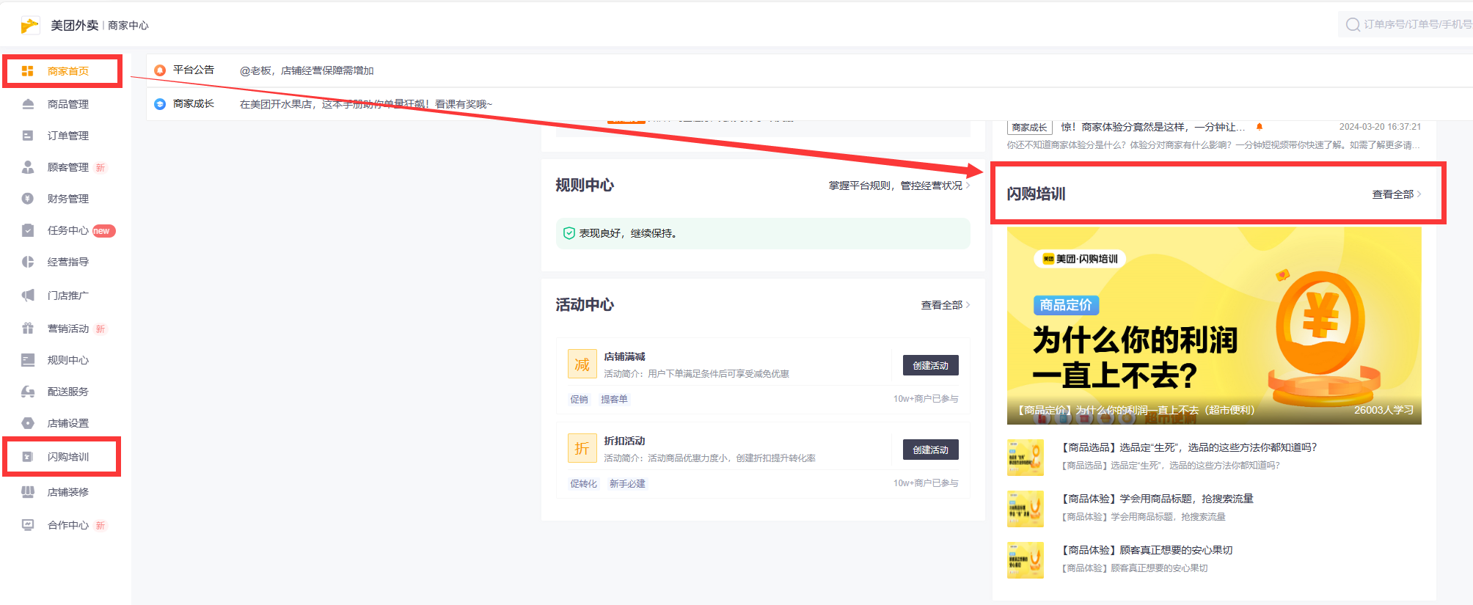The width and height of the screenshot is (1473, 605).
Task: Open 为什么你的利润一直上不去 banner
Action: click(x=1214, y=326)
